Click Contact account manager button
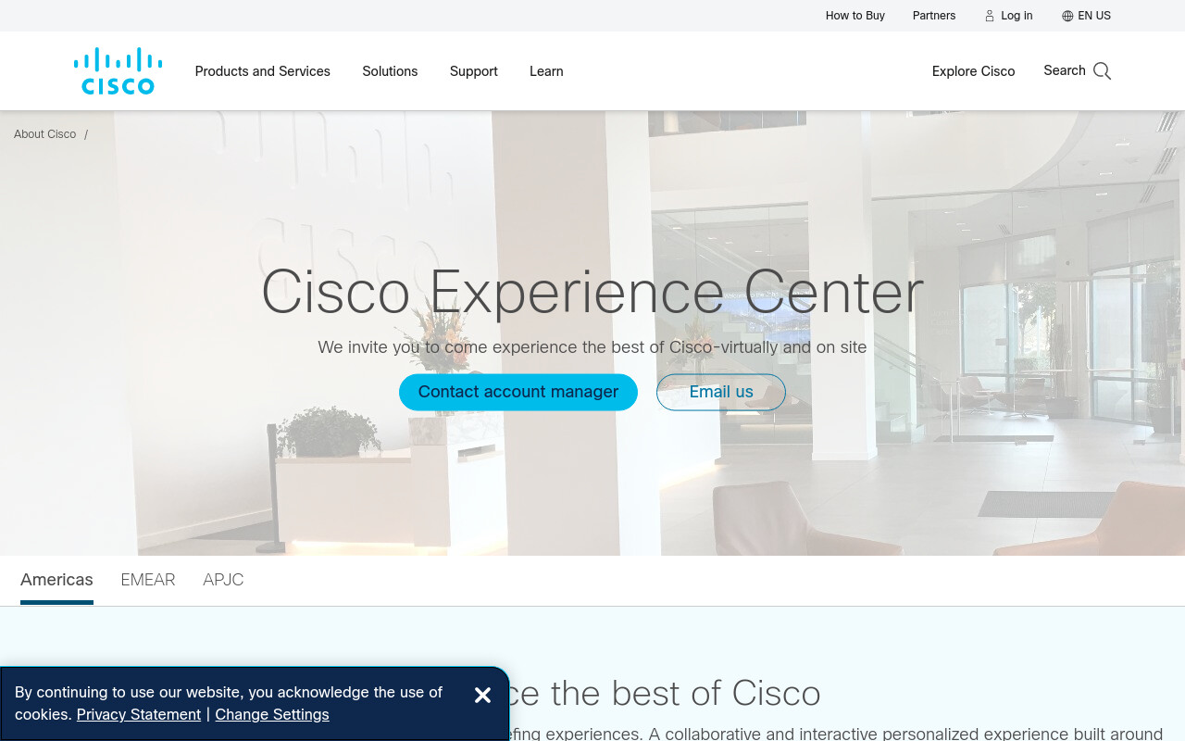Image resolution: width=1185 pixels, height=741 pixels. pyautogui.click(x=518, y=392)
